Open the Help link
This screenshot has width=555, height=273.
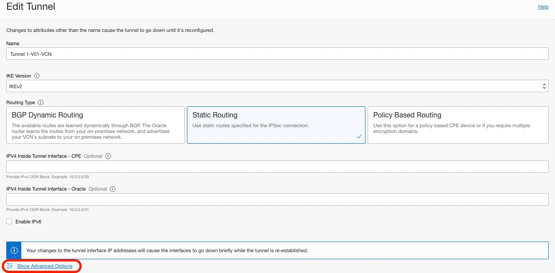[x=543, y=7]
